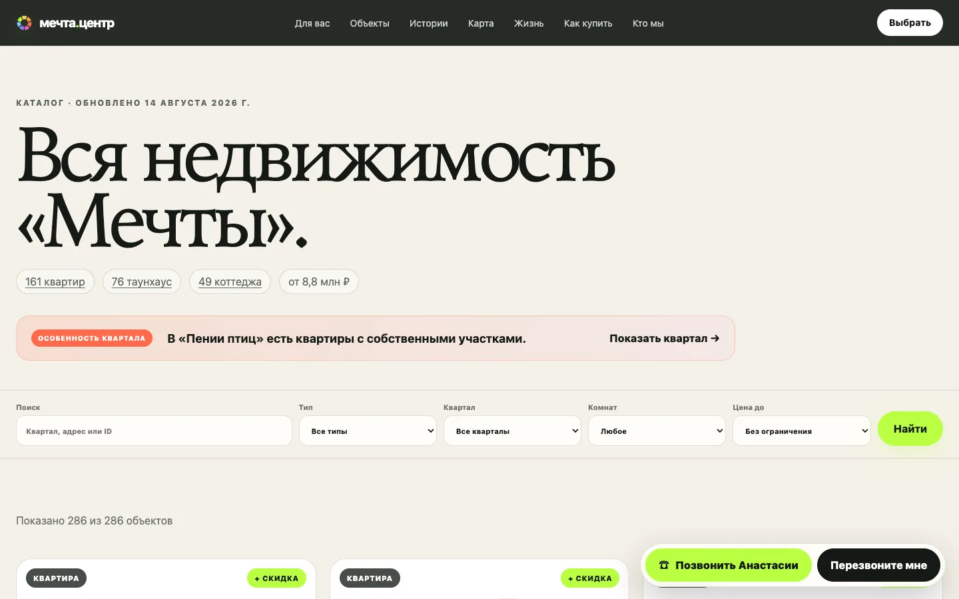The image size is (959, 599).
Task: Click + Скидка badge on first card
Action: (276, 578)
